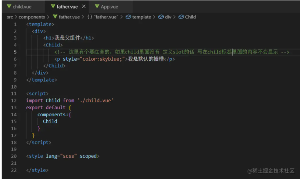Click "scoped" attribute in style tag
The height and width of the screenshot is (179, 300).
click(x=88, y=156)
